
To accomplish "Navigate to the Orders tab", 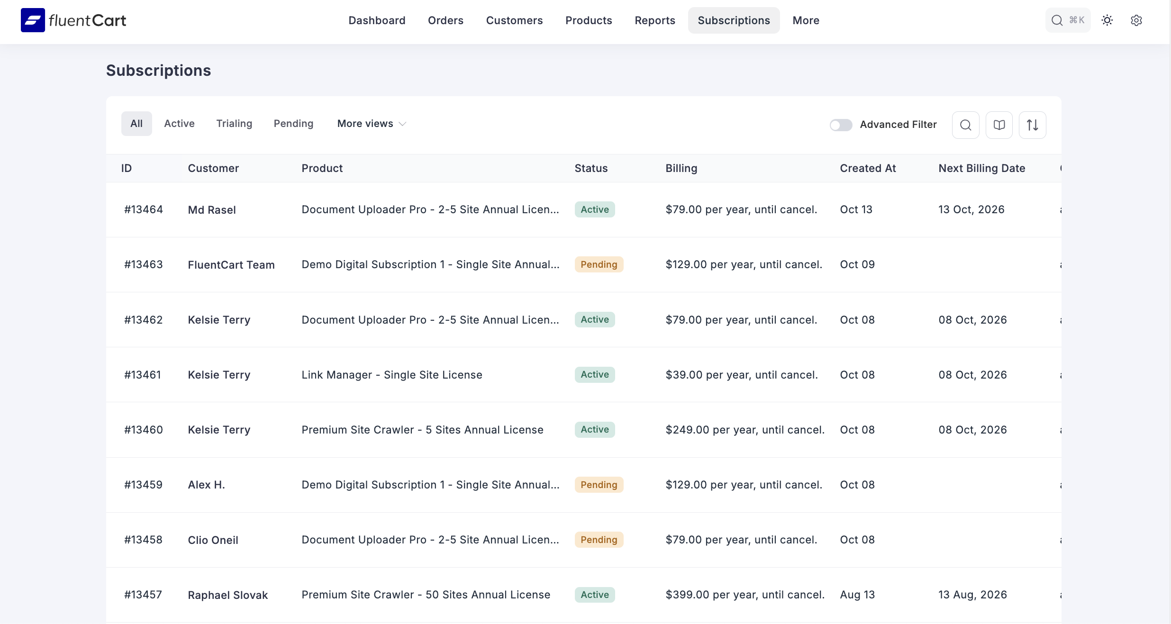I will coord(445,20).
